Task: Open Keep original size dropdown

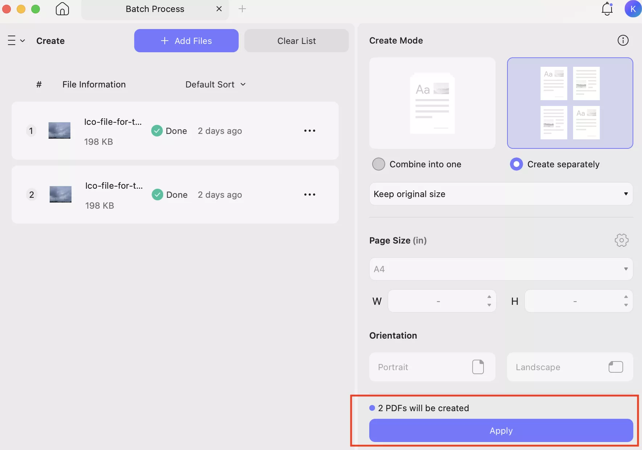Action: [501, 194]
